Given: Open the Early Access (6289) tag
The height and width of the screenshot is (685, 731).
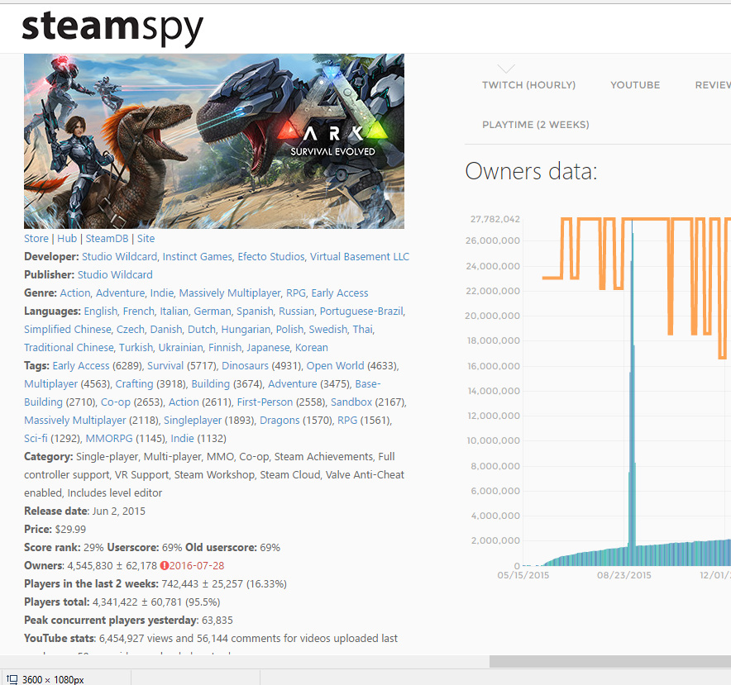Looking at the screenshot, I should pyautogui.click(x=81, y=366).
